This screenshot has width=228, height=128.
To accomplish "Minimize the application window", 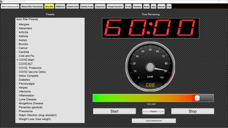I will (x=213, y=2).
